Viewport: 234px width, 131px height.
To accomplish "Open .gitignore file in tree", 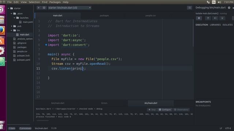I will pyautogui.click(x=20, y=43).
